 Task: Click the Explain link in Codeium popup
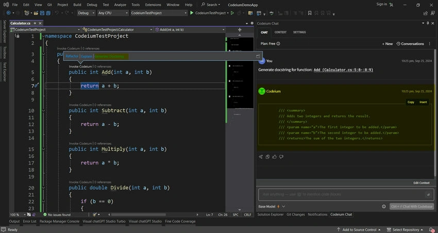(87, 56)
